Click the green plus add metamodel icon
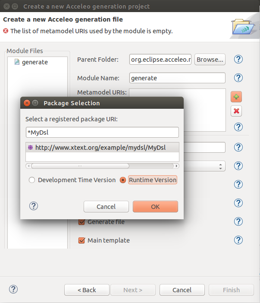The height and width of the screenshot is (303, 260). pos(236,96)
